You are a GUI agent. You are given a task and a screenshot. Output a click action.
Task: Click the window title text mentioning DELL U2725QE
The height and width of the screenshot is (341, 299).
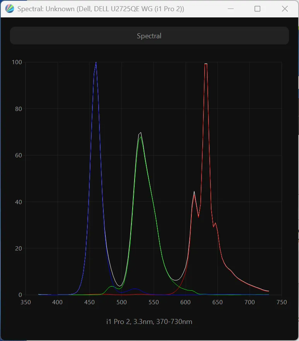click(x=101, y=9)
